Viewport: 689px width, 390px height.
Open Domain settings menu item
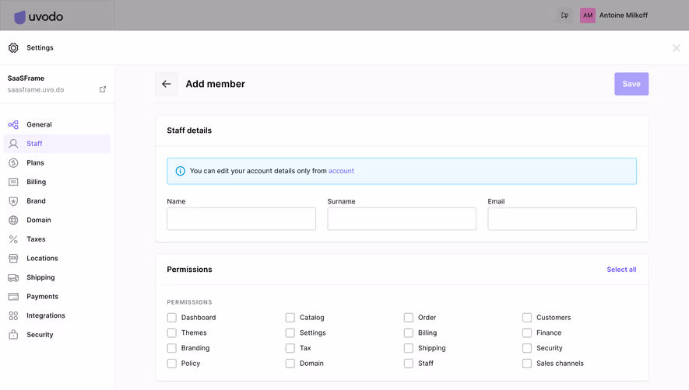click(57, 220)
